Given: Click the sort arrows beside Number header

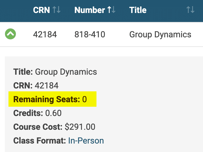Looking at the screenshot, I should pyautogui.click(x=111, y=10).
